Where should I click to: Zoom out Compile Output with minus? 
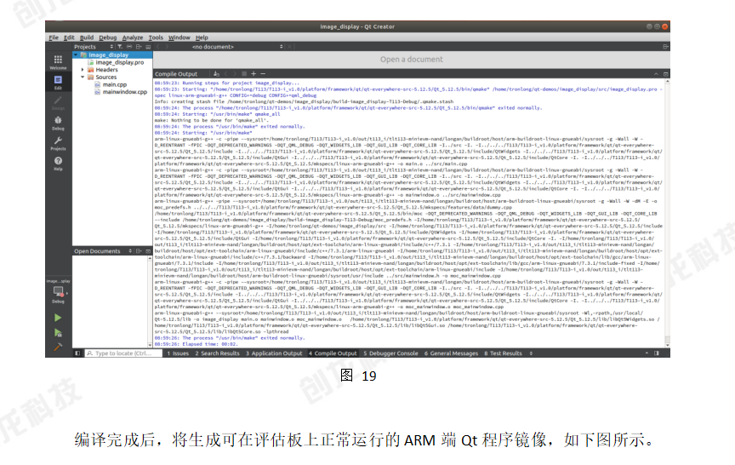pyautogui.click(x=263, y=74)
